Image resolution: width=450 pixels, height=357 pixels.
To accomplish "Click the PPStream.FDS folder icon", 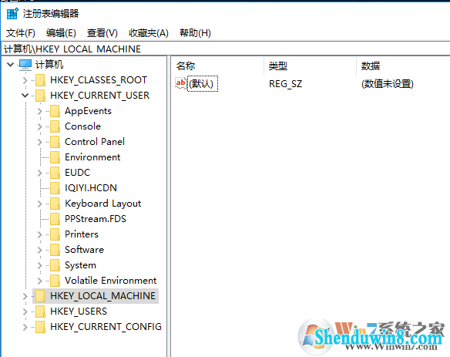I will (55, 219).
